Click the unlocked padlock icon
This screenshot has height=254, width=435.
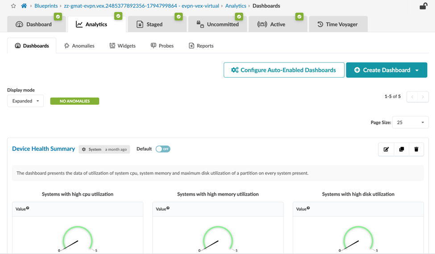click(x=423, y=6)
